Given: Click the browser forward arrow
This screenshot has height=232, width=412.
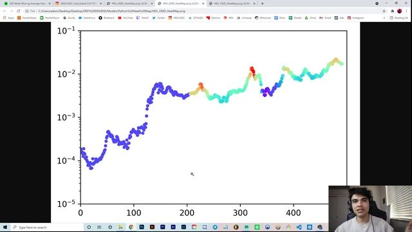Looking at the screenshot, I should coord(12,11).
